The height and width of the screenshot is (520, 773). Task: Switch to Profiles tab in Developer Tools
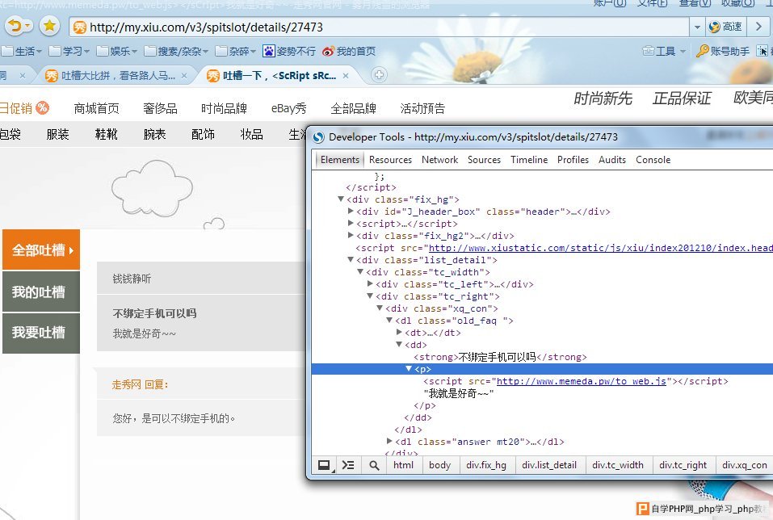[573, 160]
